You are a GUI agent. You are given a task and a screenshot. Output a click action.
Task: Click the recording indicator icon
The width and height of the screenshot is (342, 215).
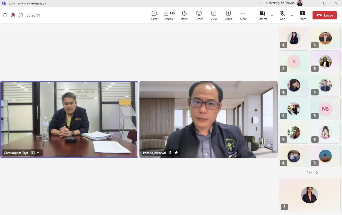[x=13, y=15]
